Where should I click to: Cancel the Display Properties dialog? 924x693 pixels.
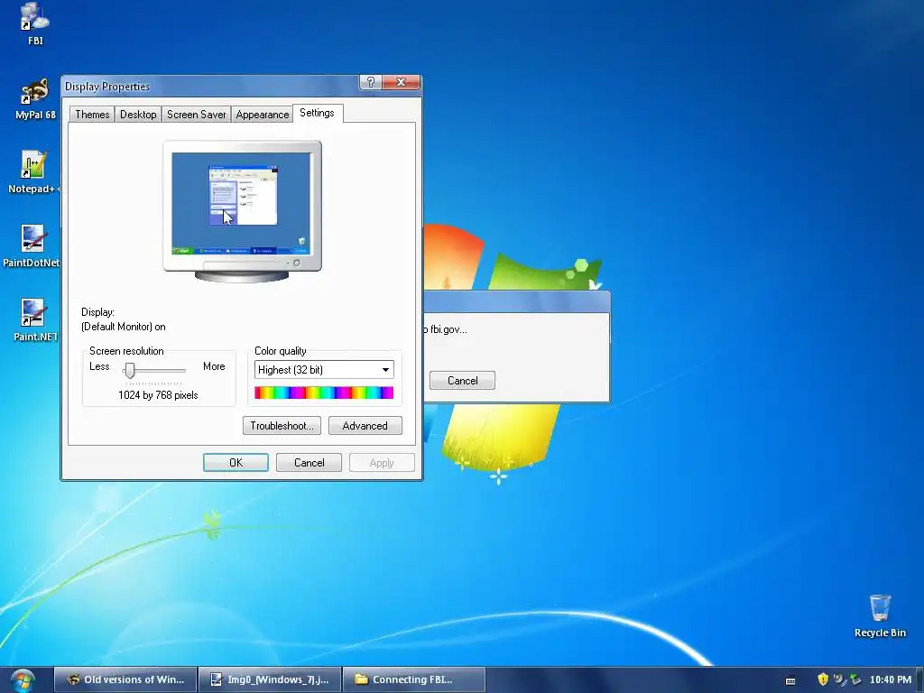[309, 463]
